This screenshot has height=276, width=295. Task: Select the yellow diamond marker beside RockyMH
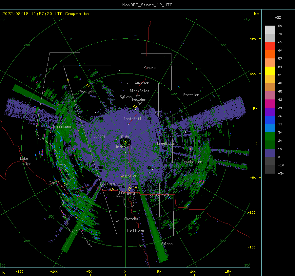point(88,86)
